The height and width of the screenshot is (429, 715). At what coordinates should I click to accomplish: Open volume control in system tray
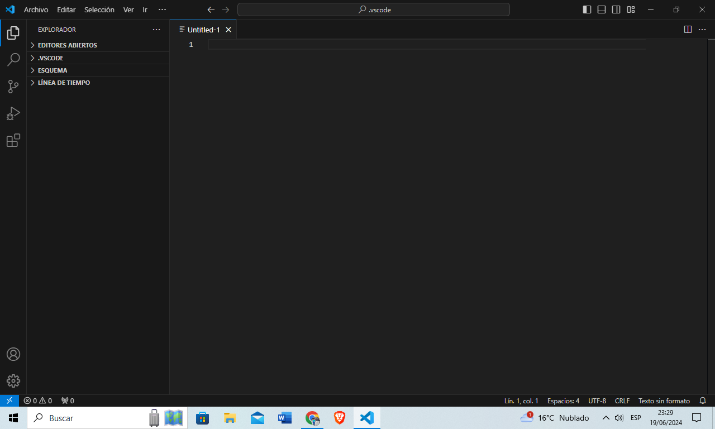(619, 418)
